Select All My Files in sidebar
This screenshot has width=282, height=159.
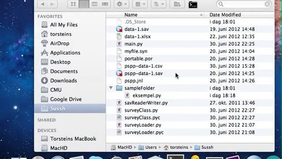point(63,25)
